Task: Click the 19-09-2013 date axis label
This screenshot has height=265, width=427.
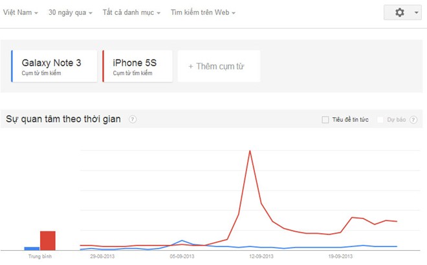Action: pos(340,257)
